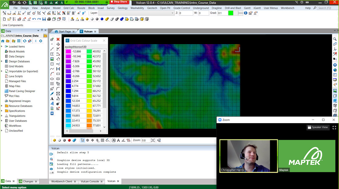This screenshot has width=339, height=189.
Task: Click the Zoom reset icon beside zoom field
Action: click(153, 140)
